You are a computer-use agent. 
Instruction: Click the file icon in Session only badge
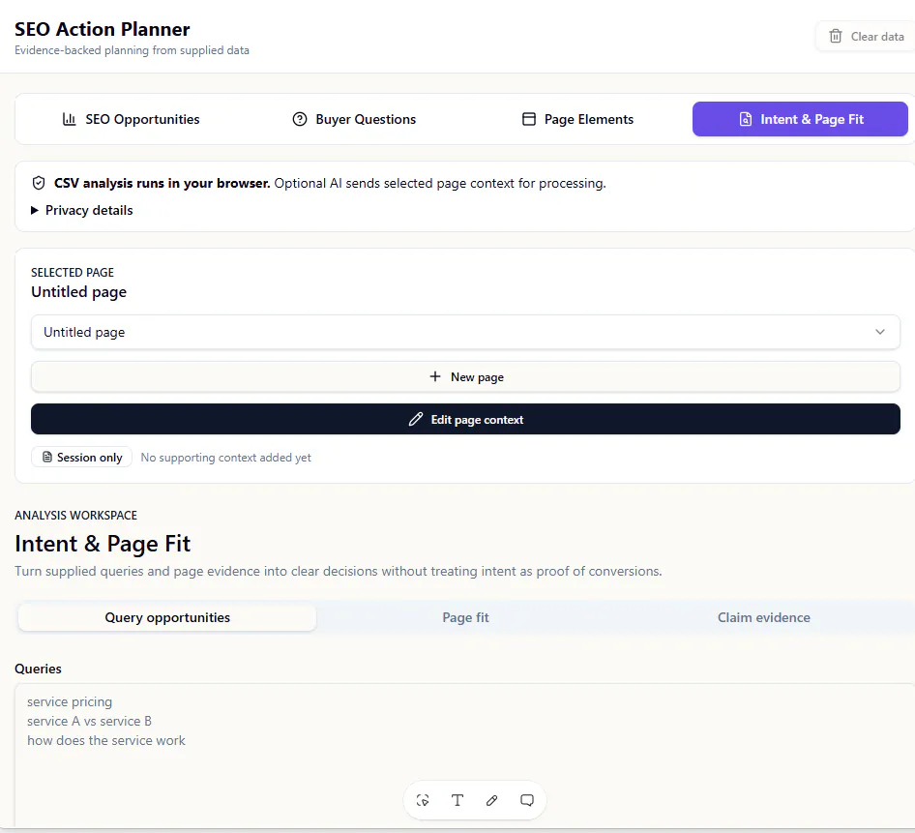[x=47, y=457]
